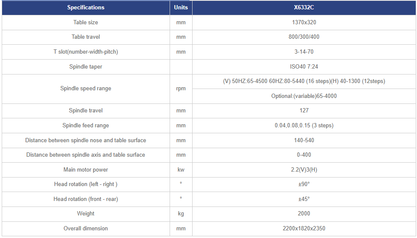Click the Weight value 2000
The image size is (417, 238).
coord(304,213)
